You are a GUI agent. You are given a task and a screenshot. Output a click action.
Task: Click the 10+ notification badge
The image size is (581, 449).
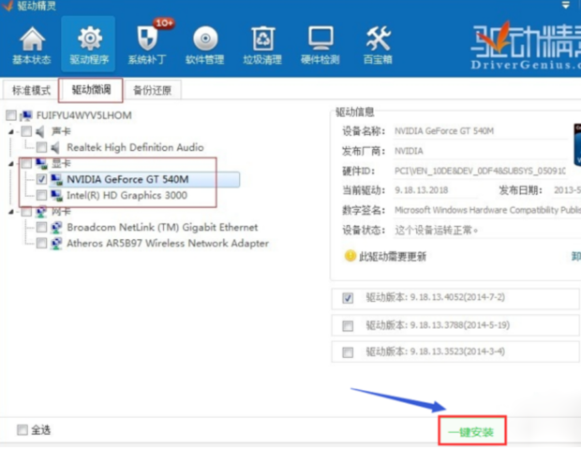[164, 23]
